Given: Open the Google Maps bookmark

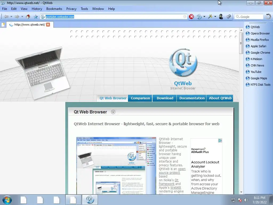Looking at the screenshot, I should point(256,78).
